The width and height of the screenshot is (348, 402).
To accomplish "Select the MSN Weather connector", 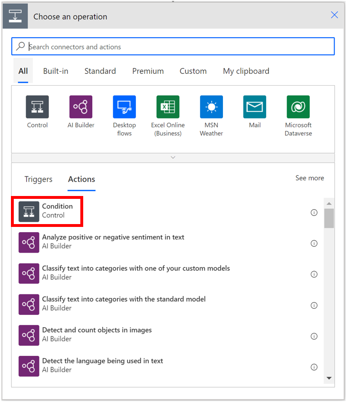I will (x=211, y=107).
